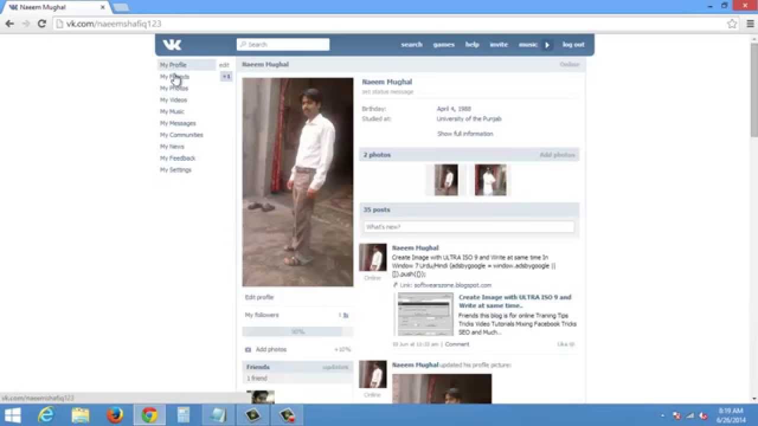Open My Settings in the sidebar
Image resolution: width=758 pixels, height=426 pixels.
176,170
